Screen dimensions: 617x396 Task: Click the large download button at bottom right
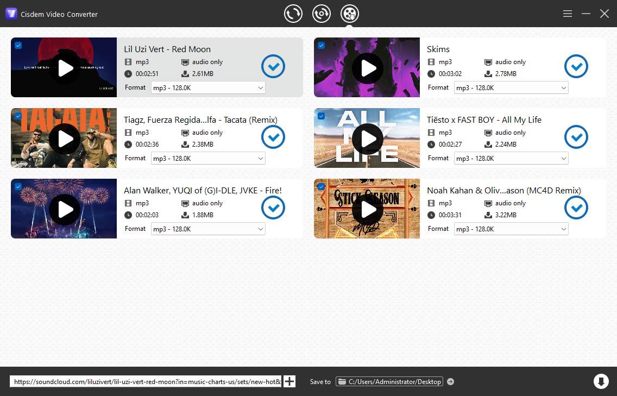tap(601, 381)
